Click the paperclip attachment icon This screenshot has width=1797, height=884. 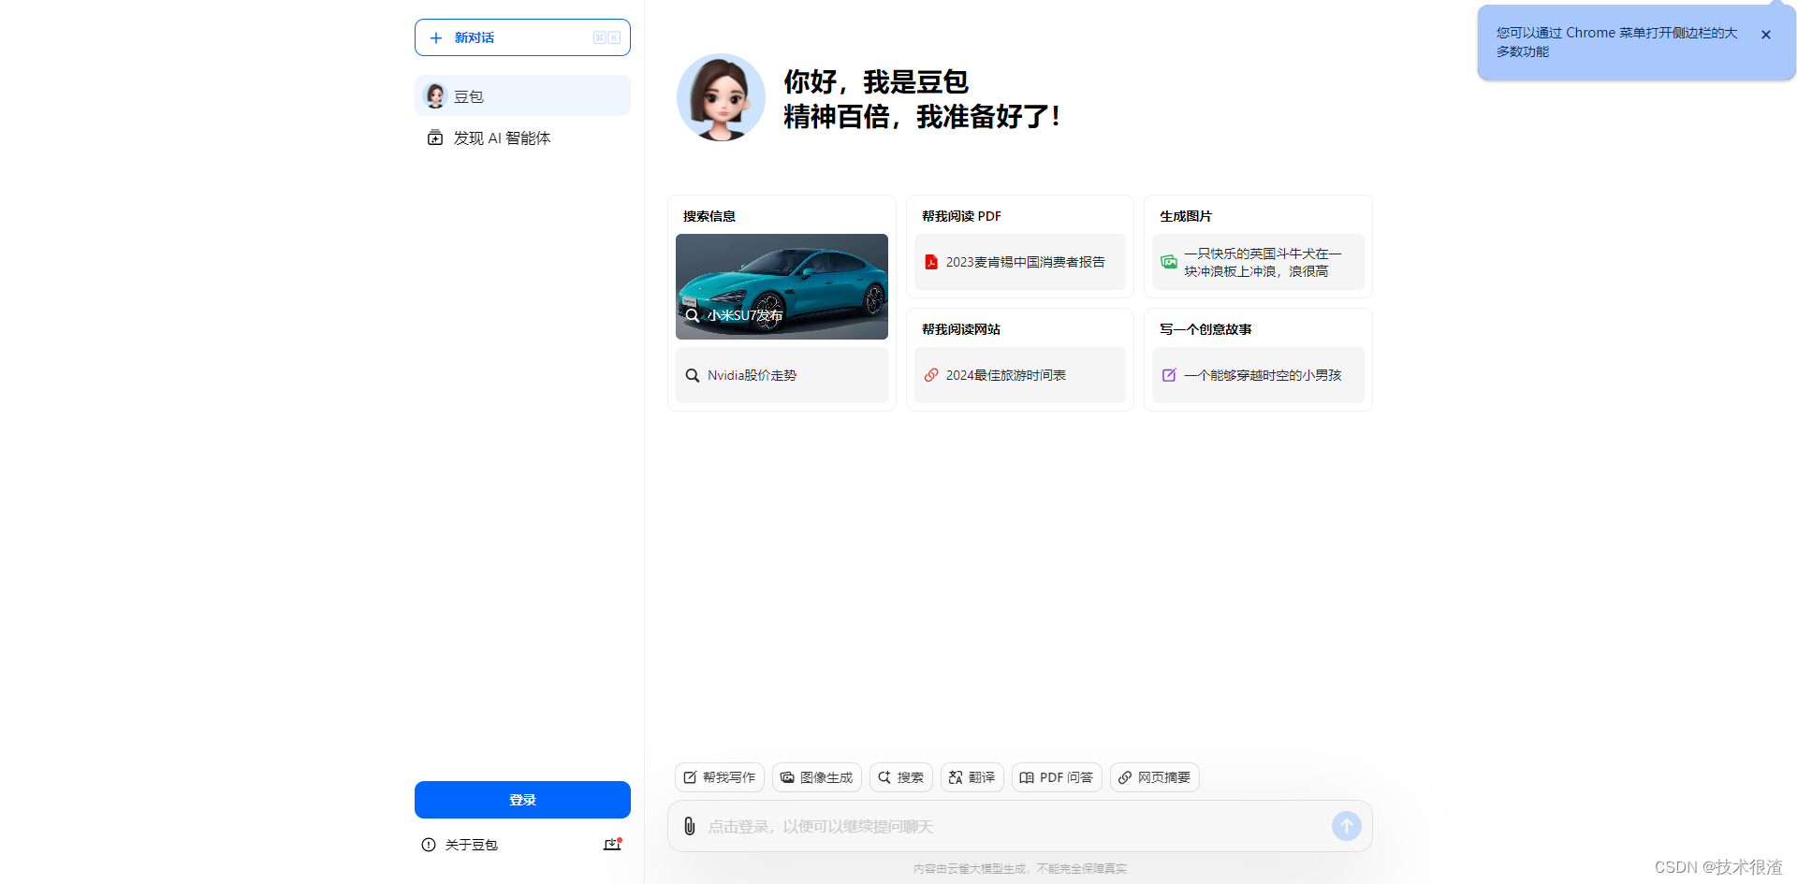click(x=690, y=826)
